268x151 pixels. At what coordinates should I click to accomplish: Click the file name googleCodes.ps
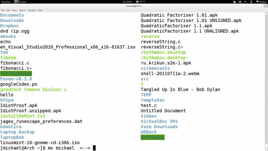pyautogui.click(x=19, y=84)
